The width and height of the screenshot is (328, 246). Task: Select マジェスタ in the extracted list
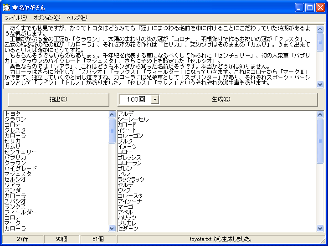pos(18,174)
